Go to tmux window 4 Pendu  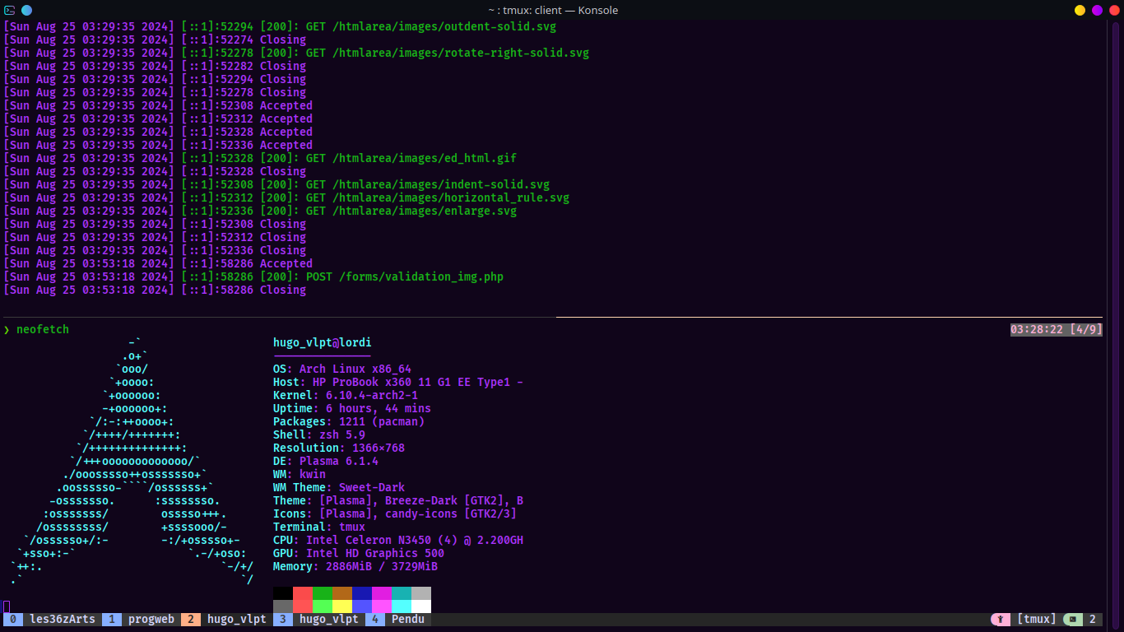(x=398, y=619)
